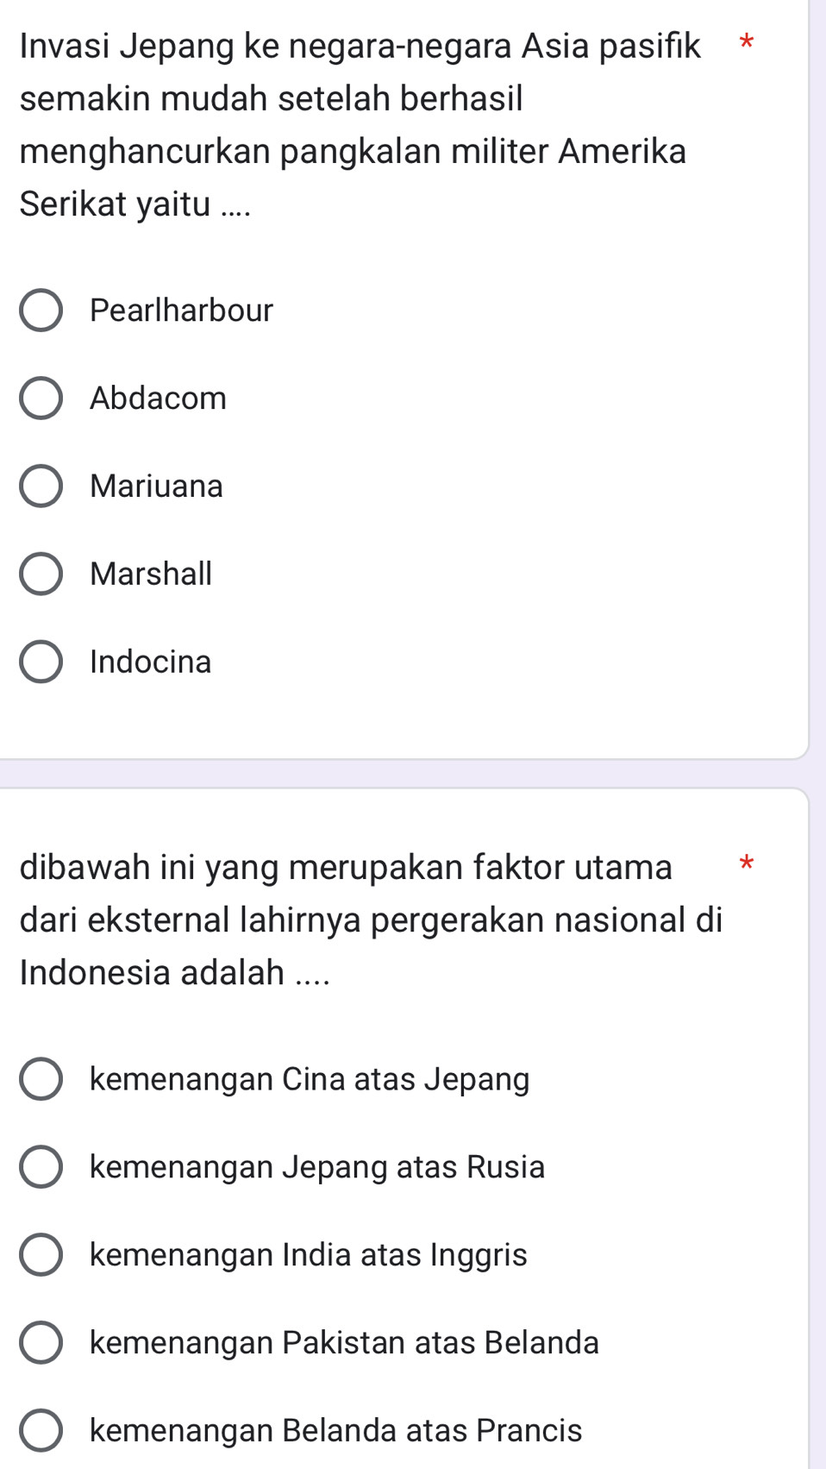Click the required asterisk on pergerakan nasional question

pyautogui.click(x=747, y=863)
